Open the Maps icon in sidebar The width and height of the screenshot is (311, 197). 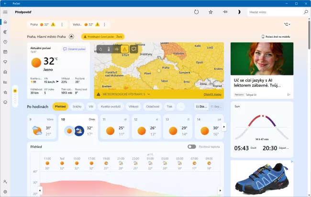(5, 32)
